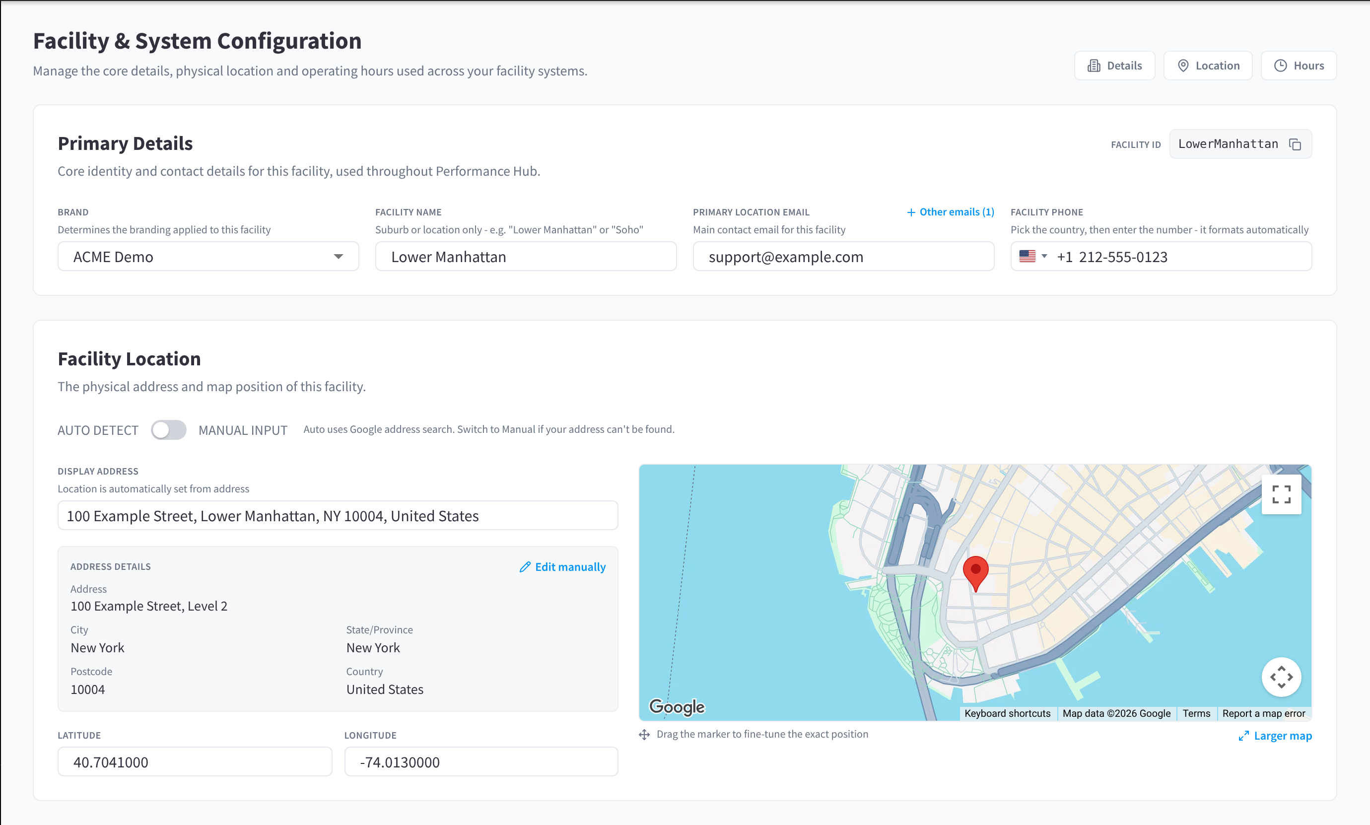1370x825 pixels.
Task: Click the map fullscreen toggle icon
Action: [x=1281, y=494]
